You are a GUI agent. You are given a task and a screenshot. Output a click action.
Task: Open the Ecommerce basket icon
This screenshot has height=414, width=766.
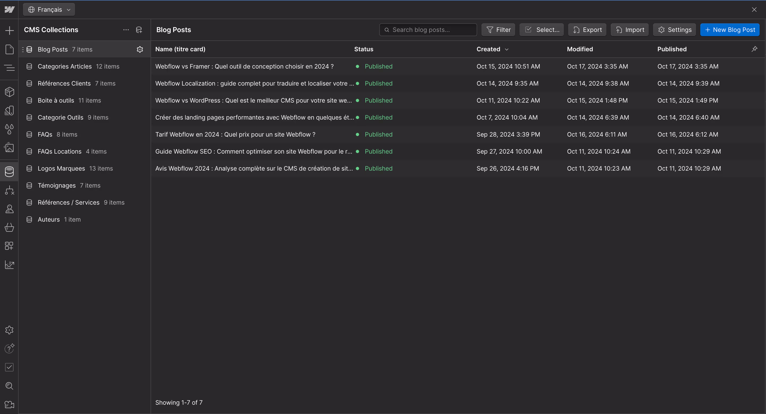pos(10,227)
